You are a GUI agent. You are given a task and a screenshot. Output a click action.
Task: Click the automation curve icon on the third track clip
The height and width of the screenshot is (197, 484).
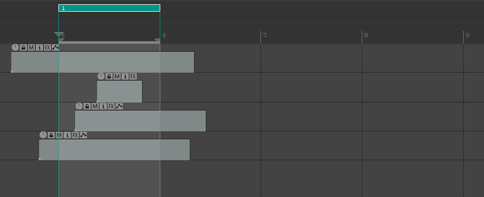[x=119, y=106]
